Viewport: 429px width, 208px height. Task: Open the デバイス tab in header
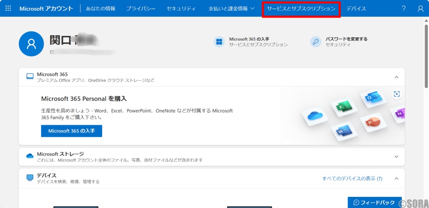click(x=356, y=9)
